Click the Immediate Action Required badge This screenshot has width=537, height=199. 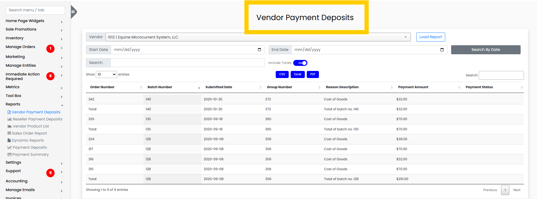click(x=50, y=76)
